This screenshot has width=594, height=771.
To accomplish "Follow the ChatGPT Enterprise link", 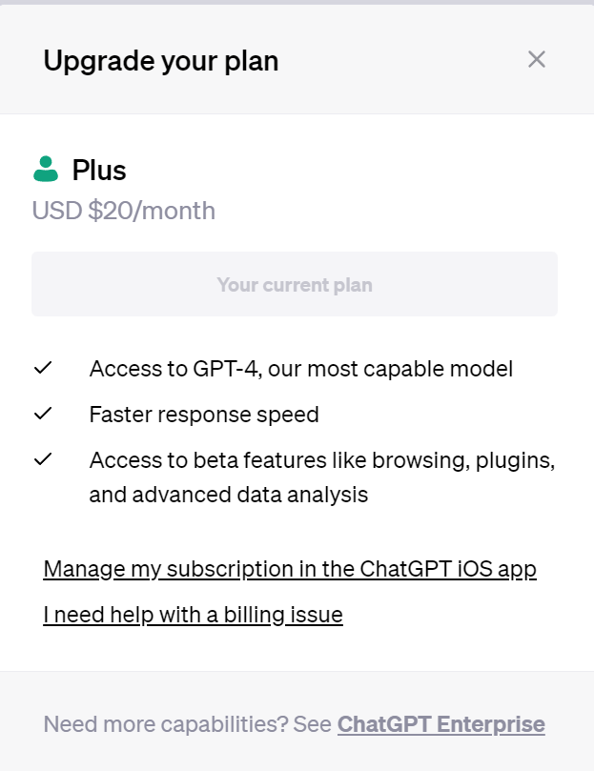I will 440,723.
